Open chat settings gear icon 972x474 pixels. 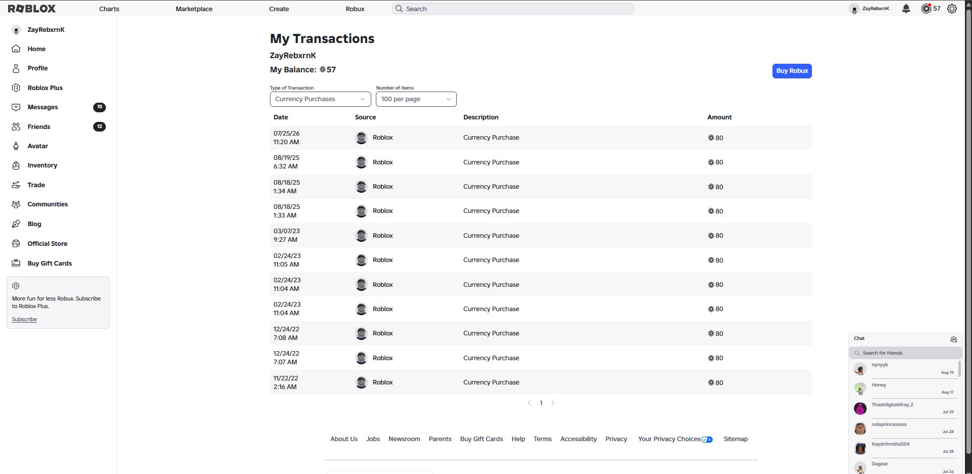coord(954,339)
